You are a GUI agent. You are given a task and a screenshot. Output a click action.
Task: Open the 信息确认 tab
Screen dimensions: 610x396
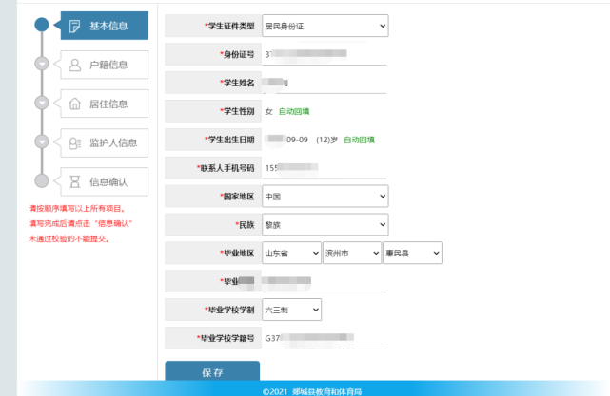[x=105, y=181]
